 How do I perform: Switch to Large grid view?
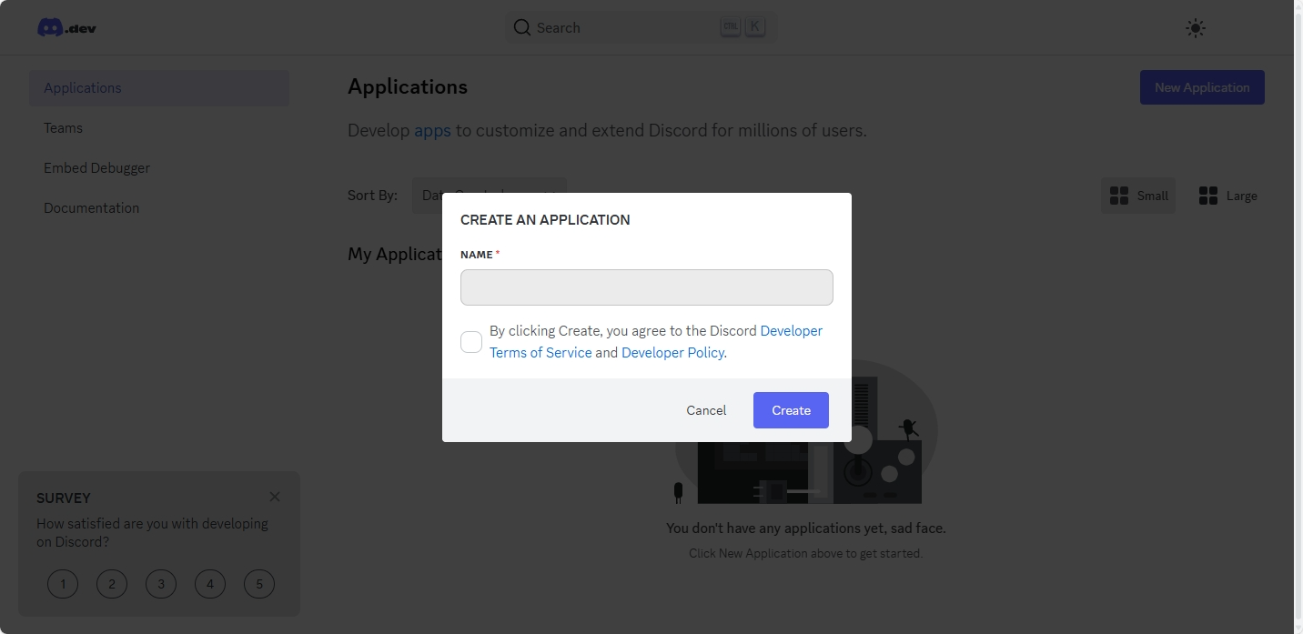click(1227, 196)
